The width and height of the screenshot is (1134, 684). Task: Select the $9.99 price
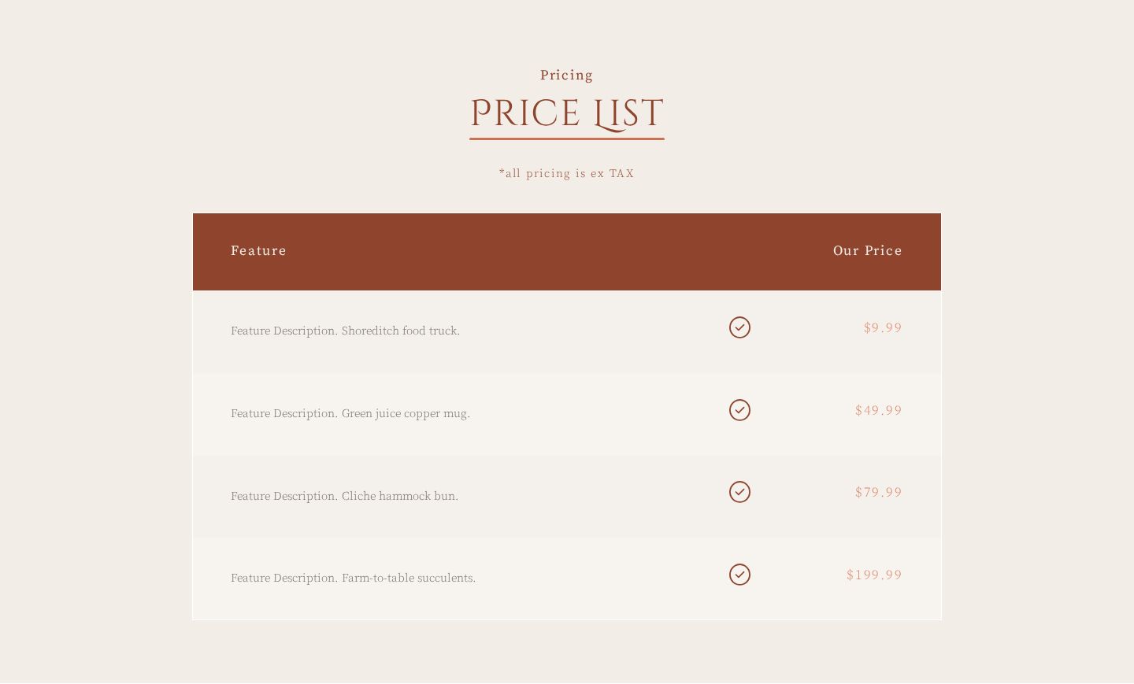883,327
